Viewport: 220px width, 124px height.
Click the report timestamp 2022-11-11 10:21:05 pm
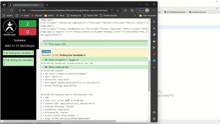[20, 46]
